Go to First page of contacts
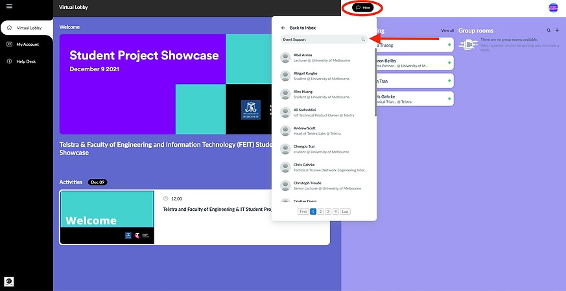This screenshot has height=291, width=566. (303, 211)
